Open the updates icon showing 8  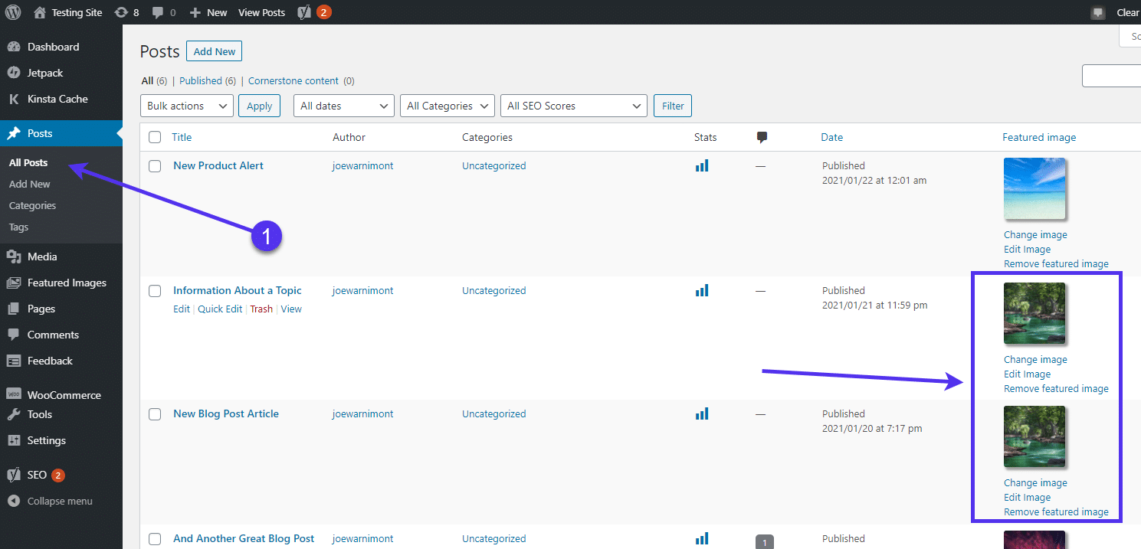point(126,12)
